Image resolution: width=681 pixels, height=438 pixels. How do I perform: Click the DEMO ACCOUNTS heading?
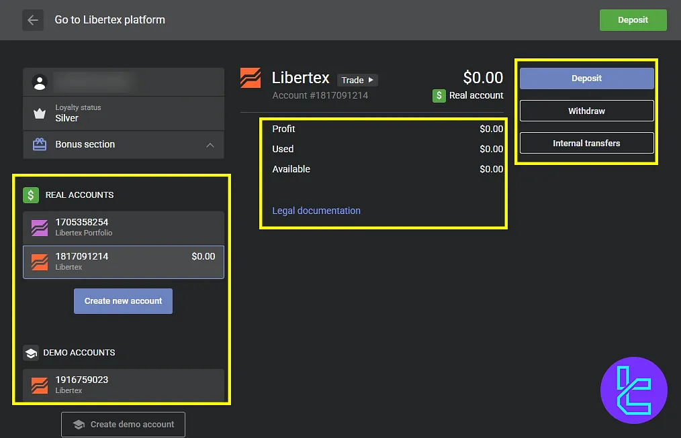tap(79, 353)
